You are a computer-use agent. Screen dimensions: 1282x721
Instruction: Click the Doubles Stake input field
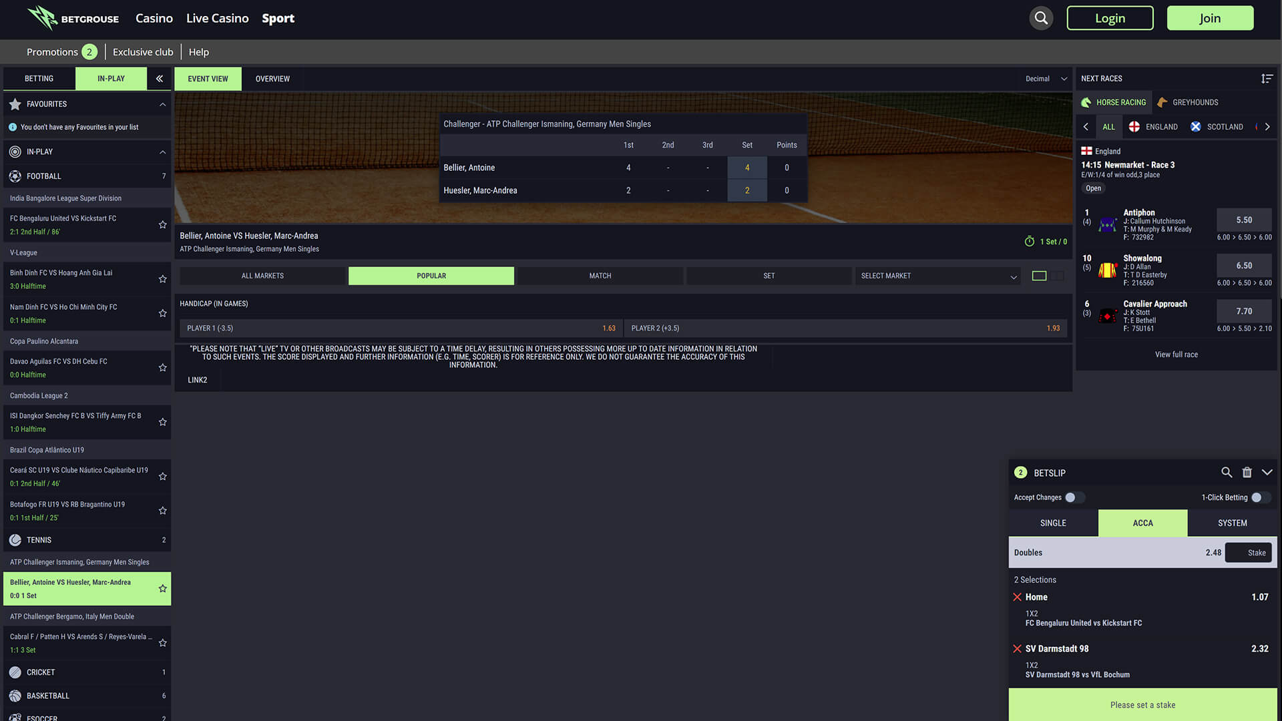(1248, 553)
